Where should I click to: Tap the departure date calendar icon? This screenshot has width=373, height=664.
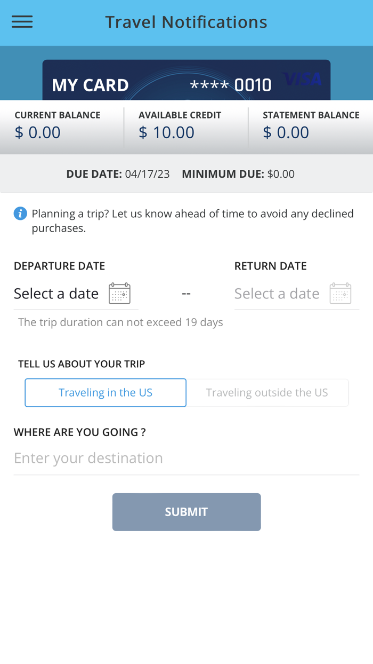coord(119,294)
